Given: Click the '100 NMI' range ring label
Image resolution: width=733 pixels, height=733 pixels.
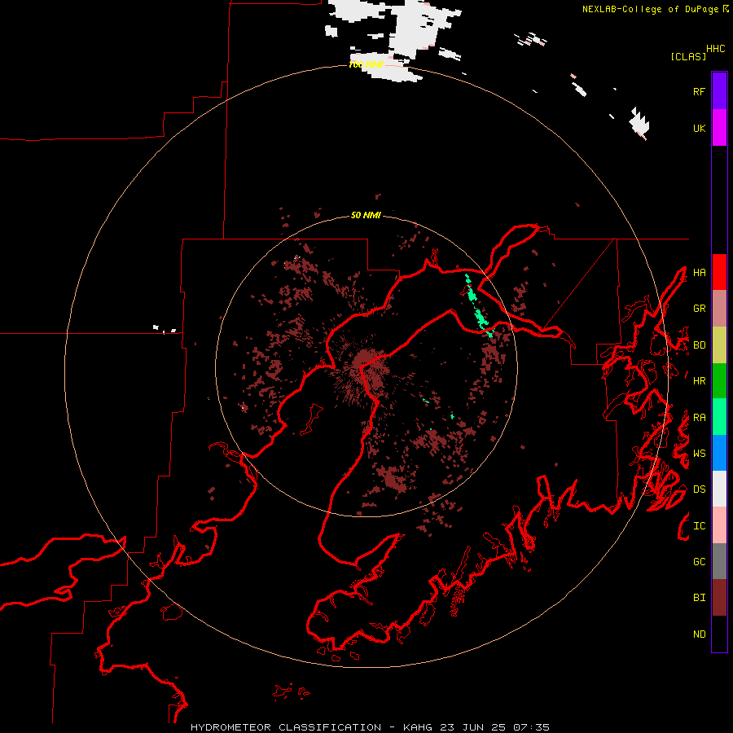Looking at the screenshot, I should [366, 64].
